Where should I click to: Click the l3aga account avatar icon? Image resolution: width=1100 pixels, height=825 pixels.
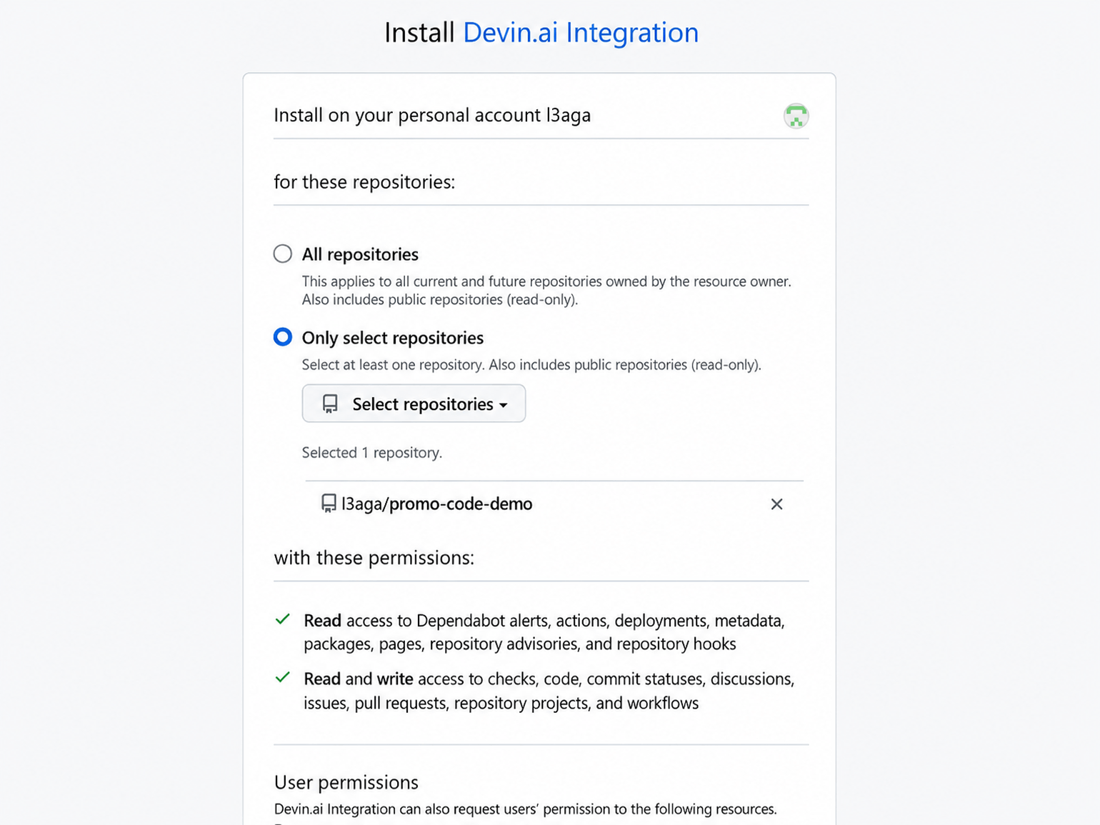click(796, 116)
